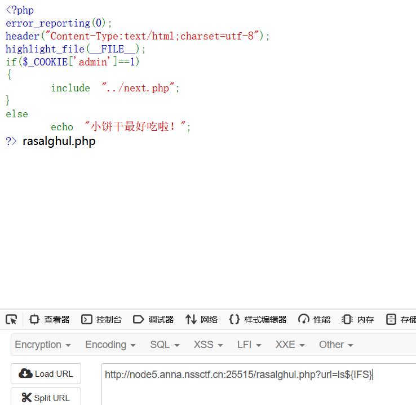
Task: Activate the element picker arrow icon
Action: pos(11,319)
